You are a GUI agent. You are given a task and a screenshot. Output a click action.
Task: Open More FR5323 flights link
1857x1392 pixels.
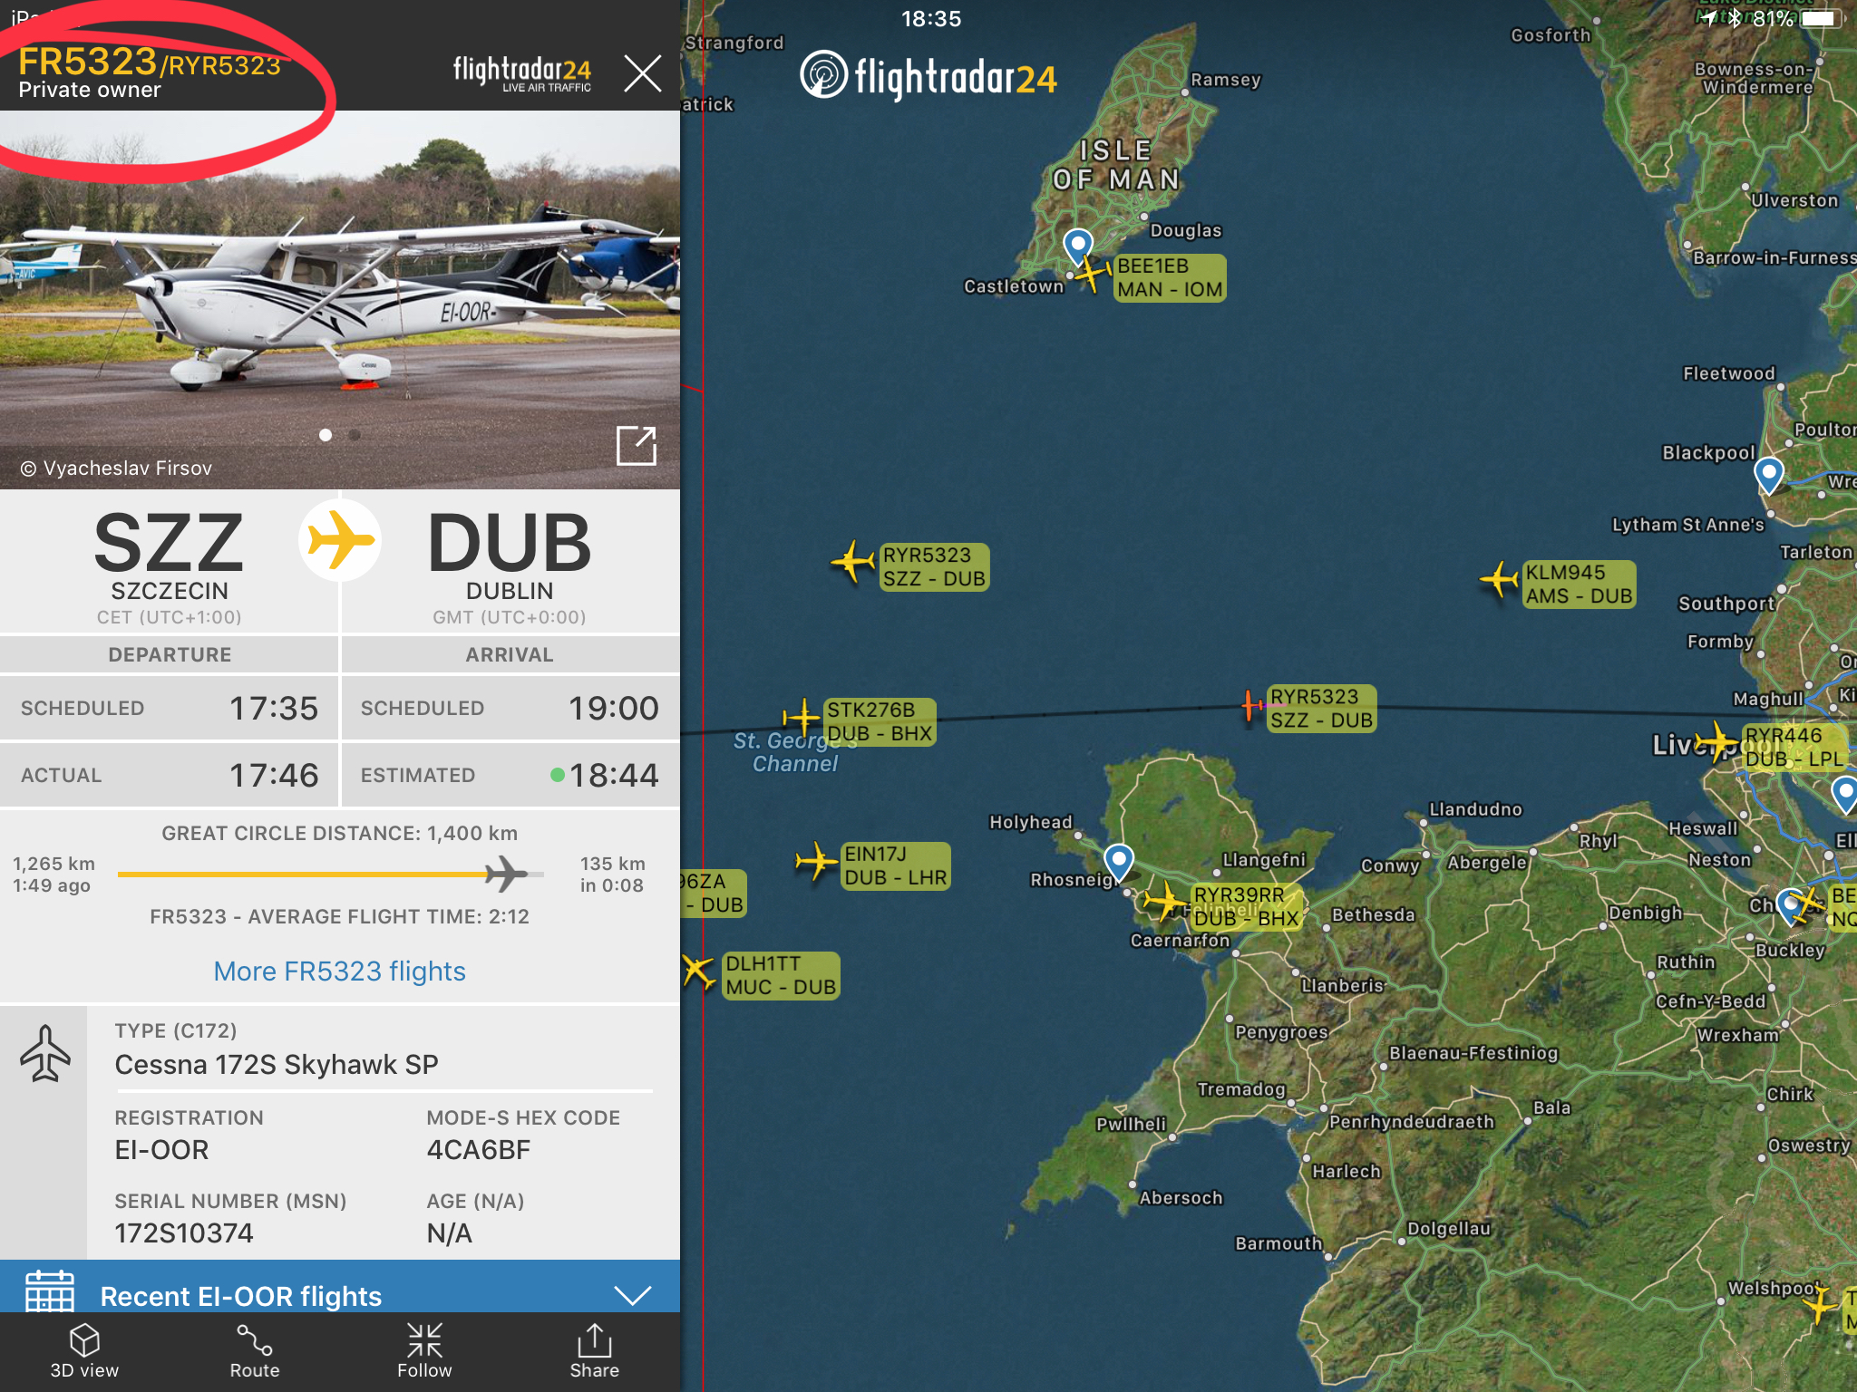click(x=339, y=971)
